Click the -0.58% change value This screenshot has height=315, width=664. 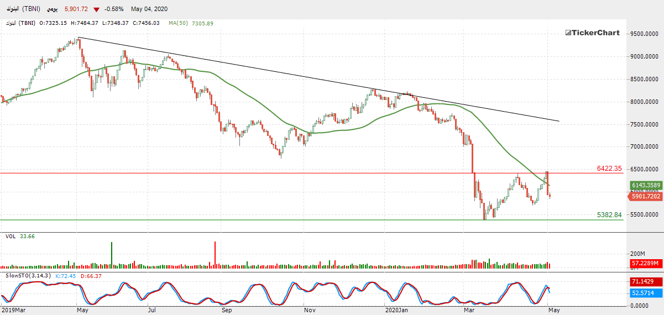click(114, 9)
